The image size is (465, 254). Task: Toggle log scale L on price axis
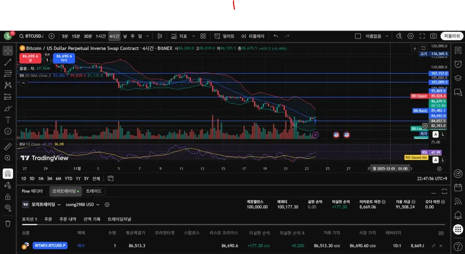click(x=443, y=135)
